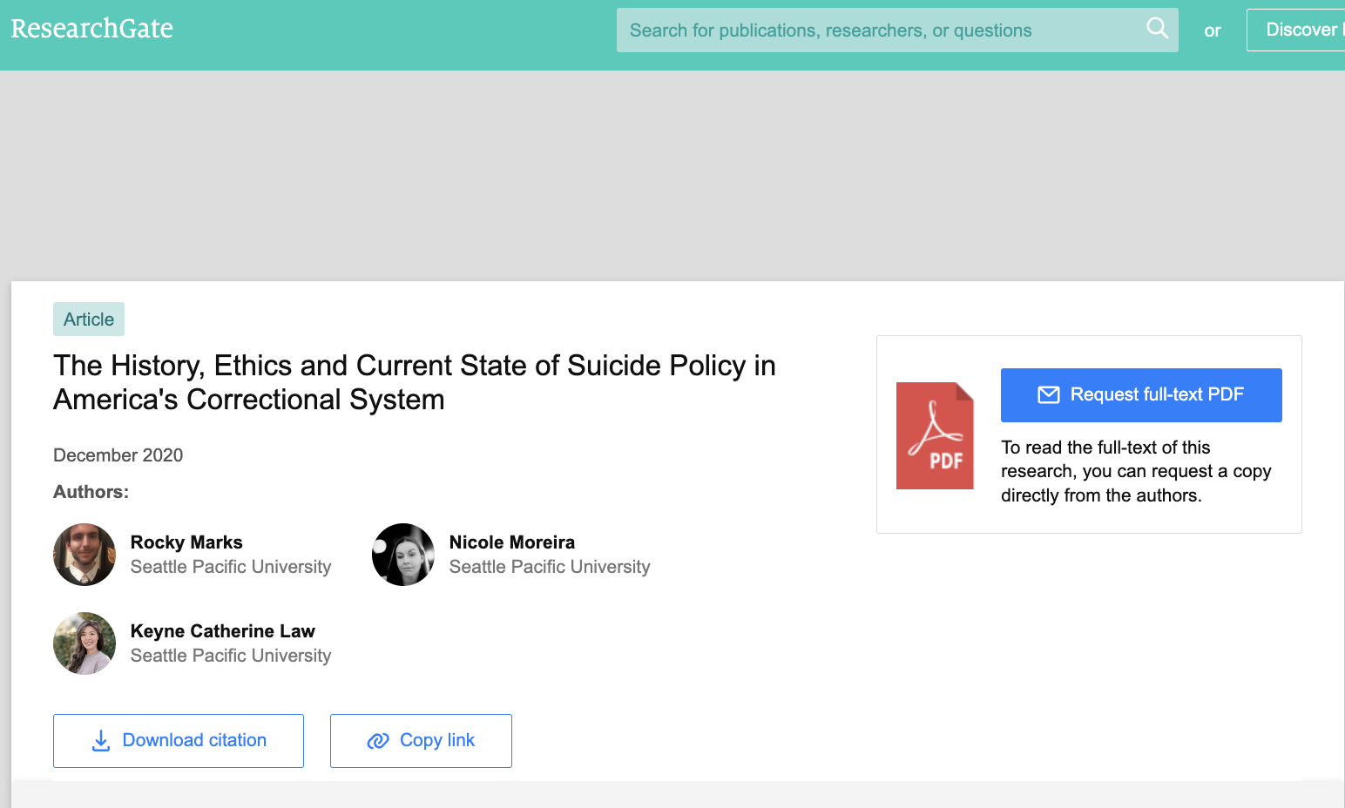Click Seattle Pacific University under Keyne Catherine Law
The height and width of the screenshot is (808, 1345).
point(231,656)
